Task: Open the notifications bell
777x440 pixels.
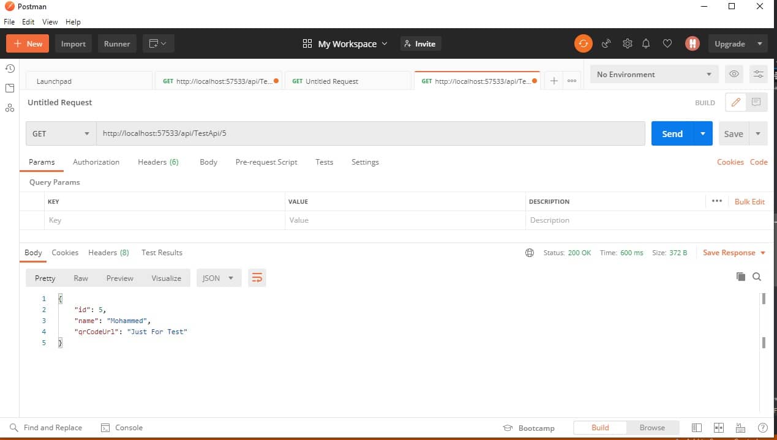Action: coord(646,43)
